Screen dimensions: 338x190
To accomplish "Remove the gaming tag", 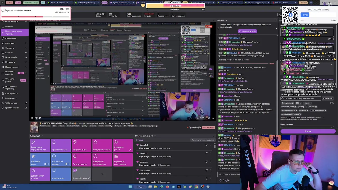I will (x=306, y=107).
